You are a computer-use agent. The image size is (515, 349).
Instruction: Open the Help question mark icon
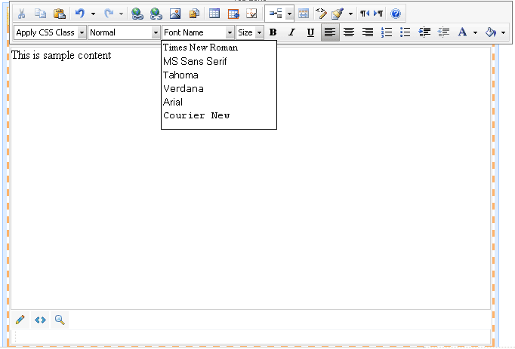click(x=396, y=14)
